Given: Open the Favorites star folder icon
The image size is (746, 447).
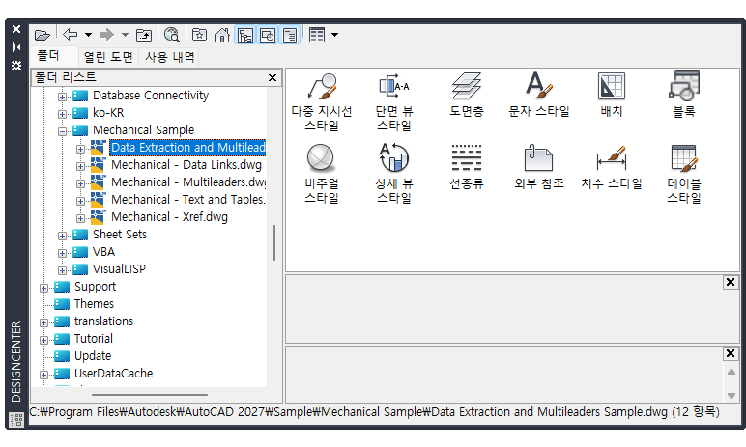Looking at the screenshot, I should coord(199,35).
